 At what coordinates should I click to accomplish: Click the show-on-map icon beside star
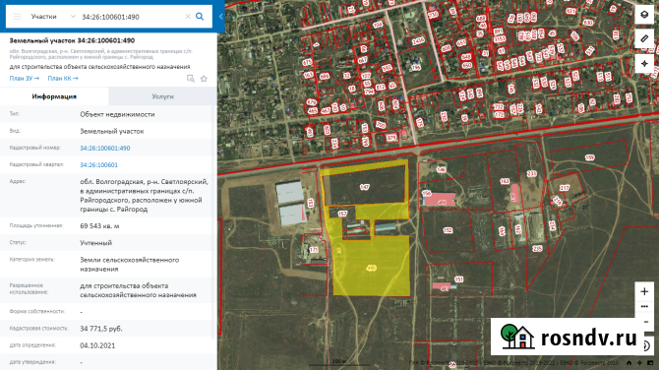pos(191,79)
